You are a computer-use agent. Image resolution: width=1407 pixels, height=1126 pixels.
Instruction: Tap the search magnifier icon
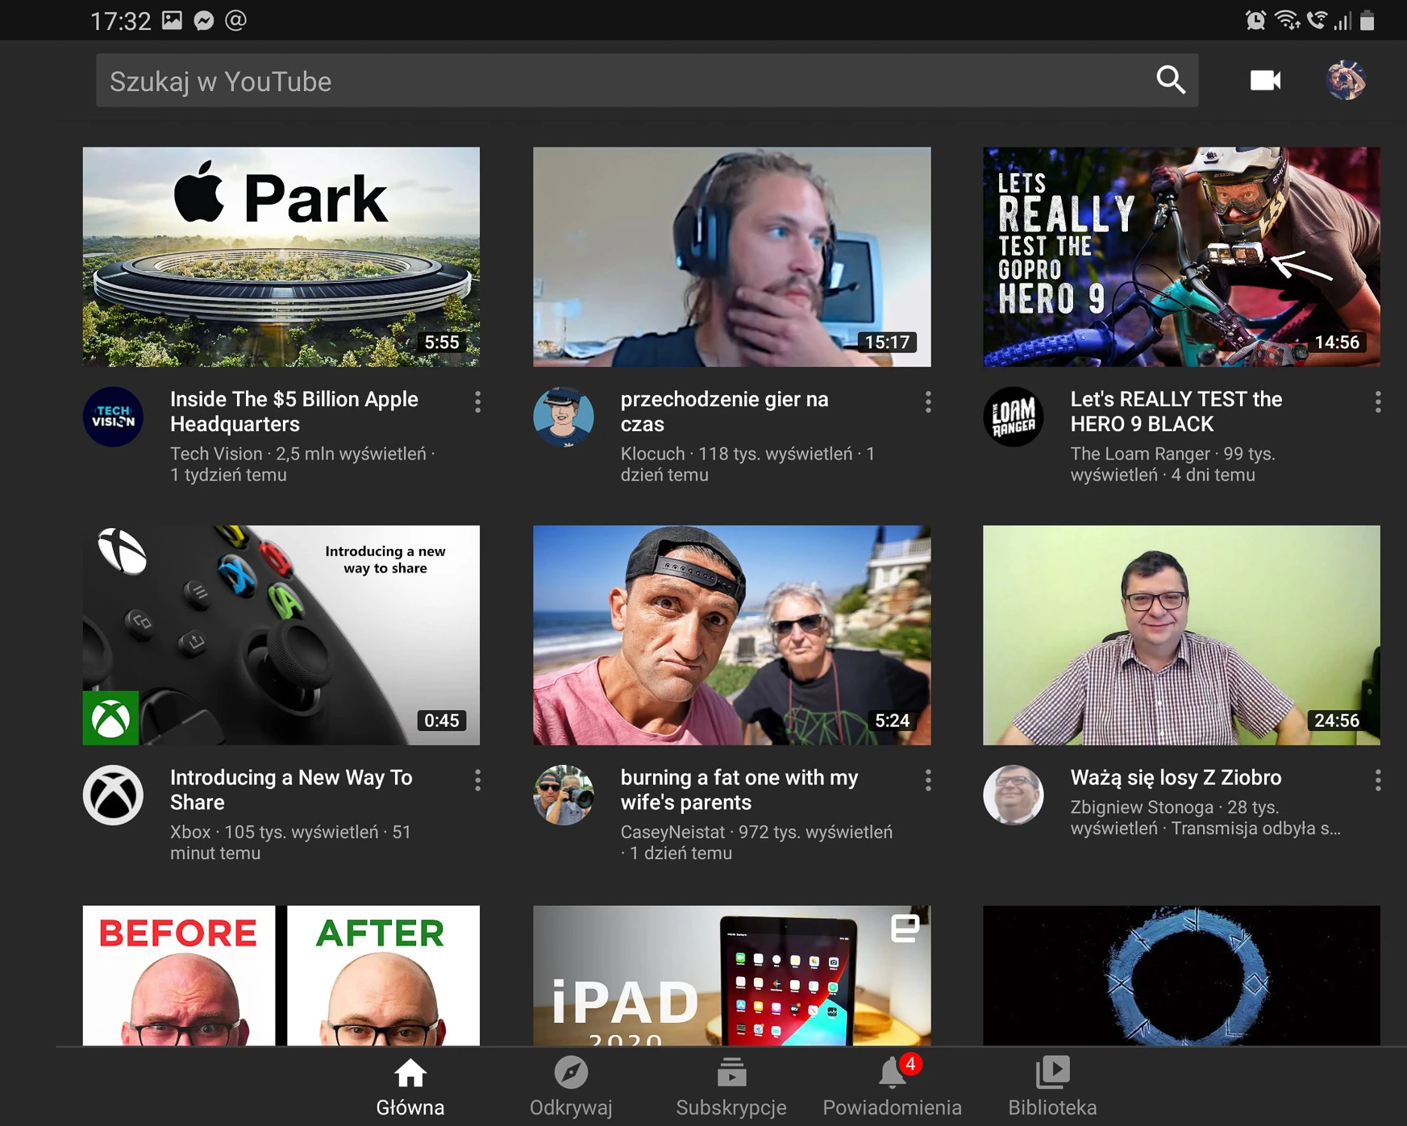click(x=1171, y=81)
